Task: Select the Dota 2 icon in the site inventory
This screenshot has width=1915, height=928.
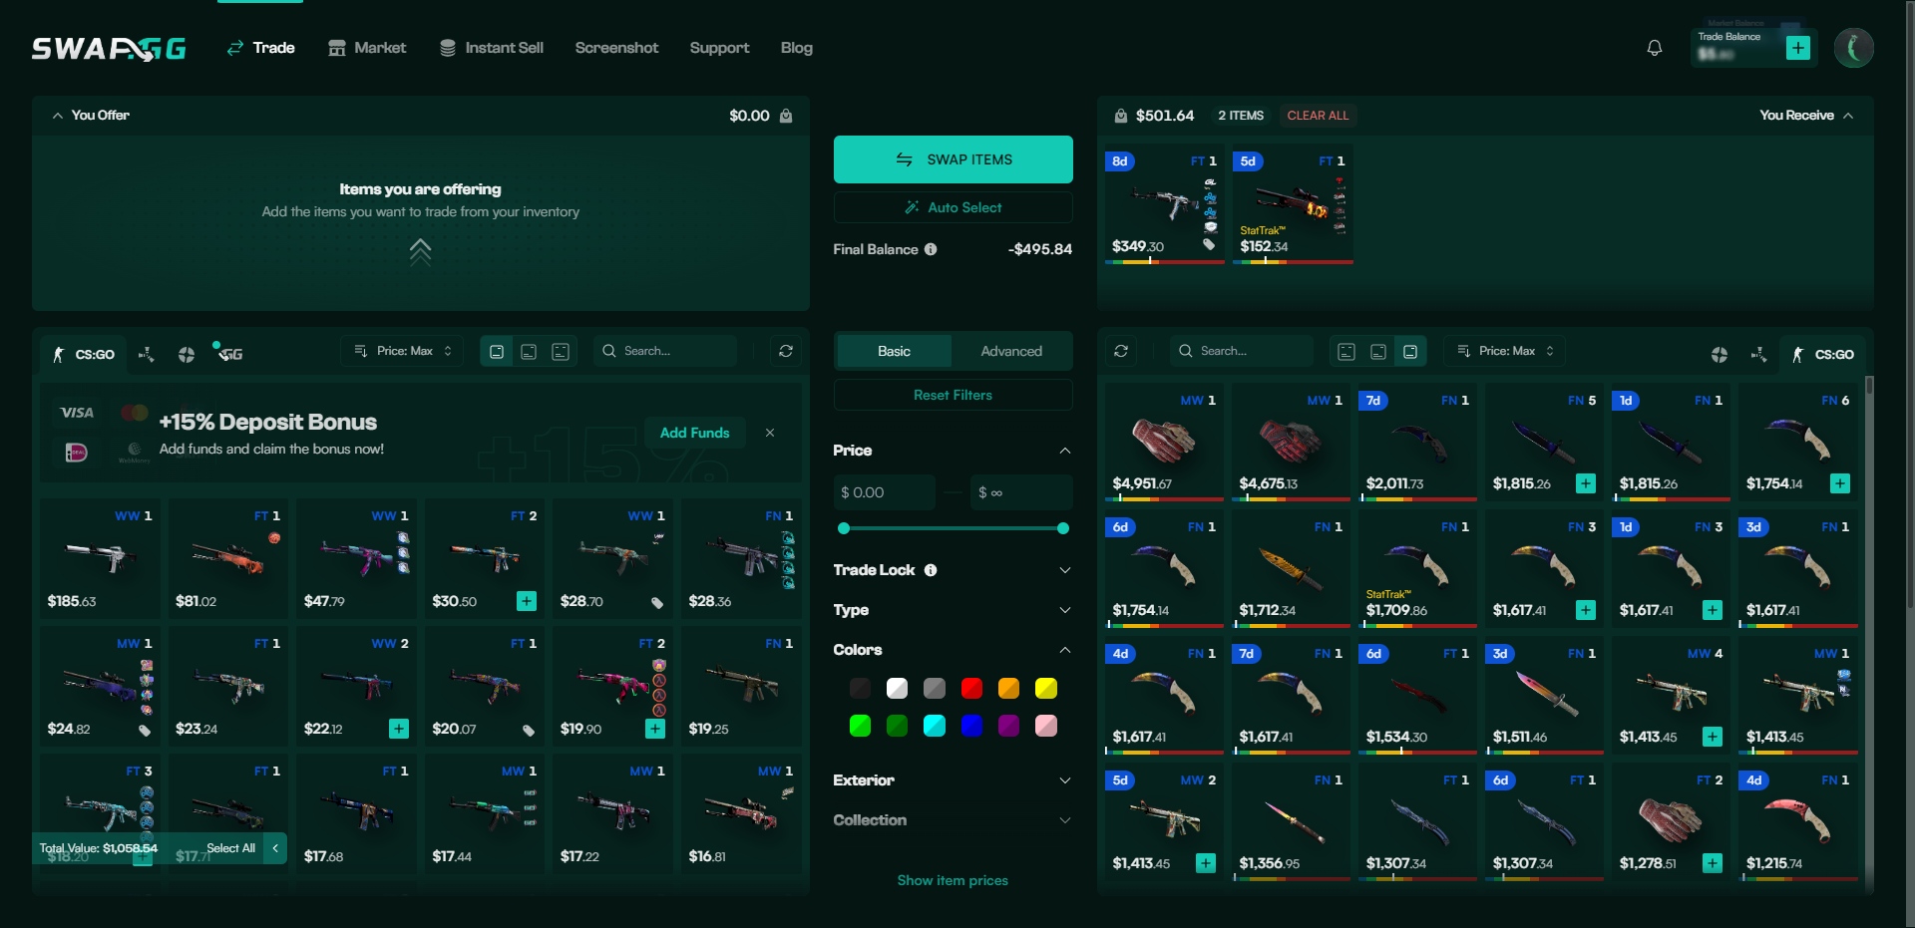Action: 1758,354
